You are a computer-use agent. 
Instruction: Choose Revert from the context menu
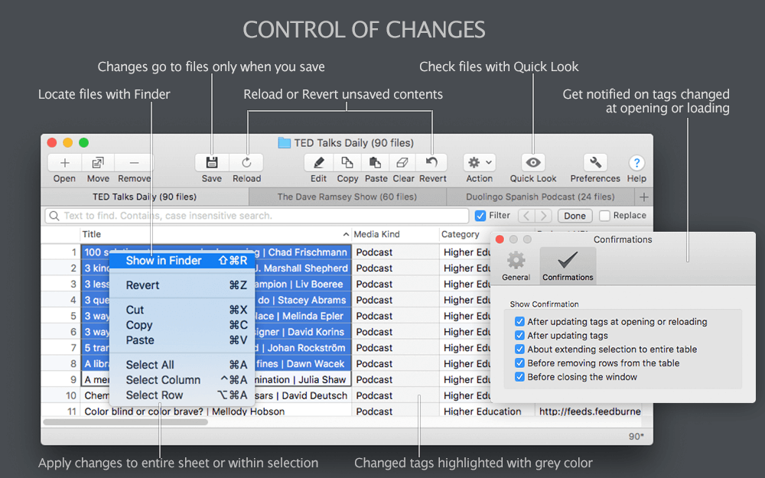pyautogui.click(x=182, y=285)
